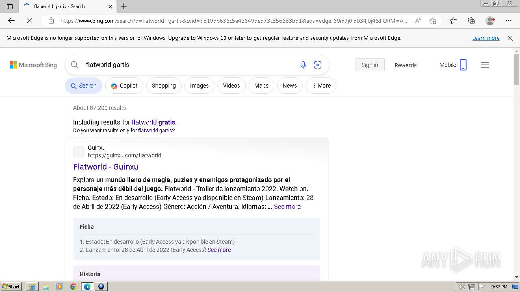Close the flatworld gartis tab

click(x=110, y=6)
